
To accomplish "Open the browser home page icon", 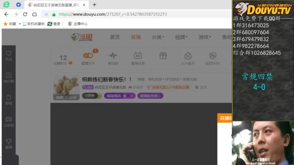I will [35, 14].
